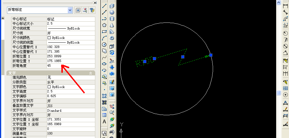Open Quick Select from Properties palette

pos(92,10)
